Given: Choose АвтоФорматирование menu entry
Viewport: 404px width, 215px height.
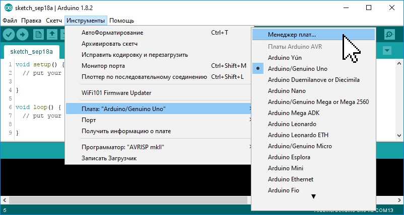Looking at the screenshot, I should [x=158, y=33].
